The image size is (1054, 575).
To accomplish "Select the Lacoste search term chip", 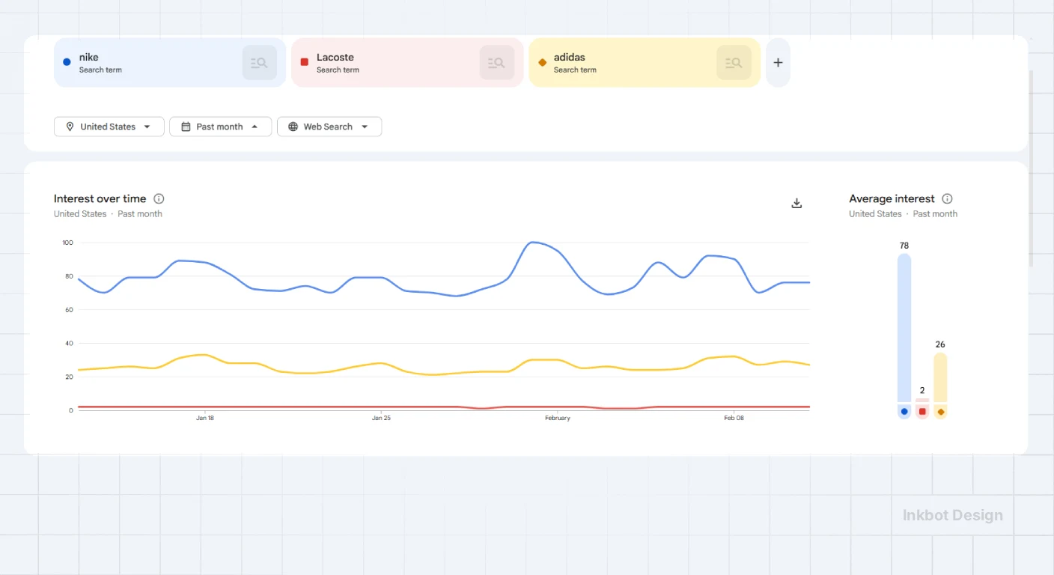I will tap(407, 63).
